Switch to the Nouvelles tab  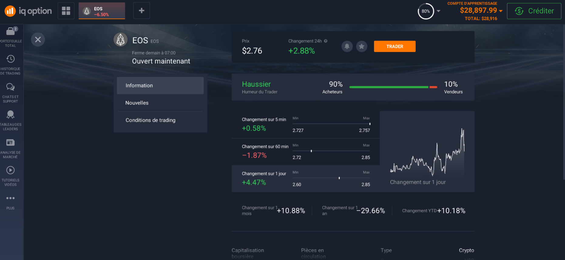pos(160,103)
